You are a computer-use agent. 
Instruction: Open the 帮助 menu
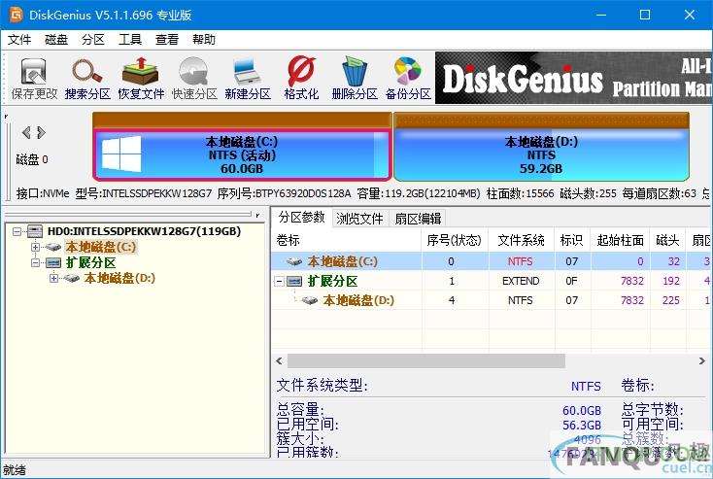(x=204, y=40)
